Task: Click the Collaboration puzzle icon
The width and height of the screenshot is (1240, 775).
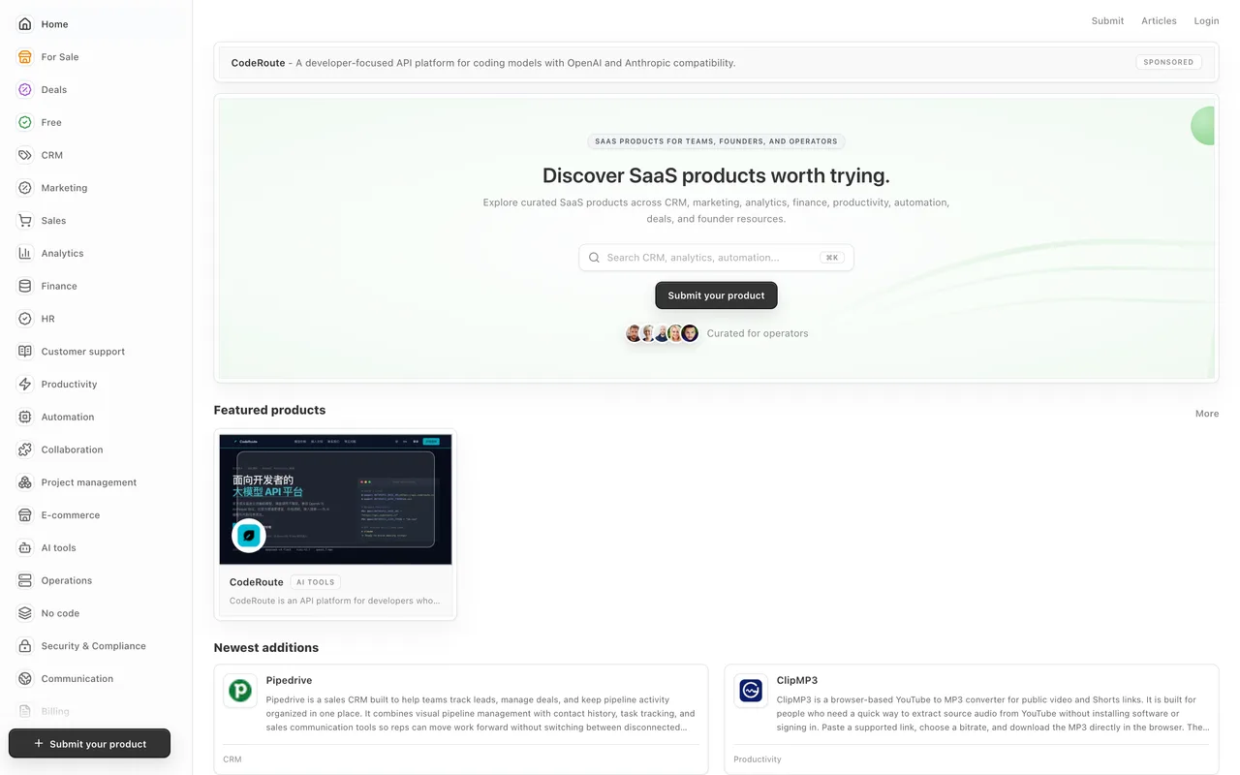Action: pos(25,449)
